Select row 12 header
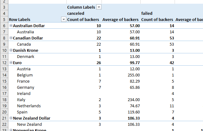Image resolution: width=203 pixels, height=131 pixels. [x=4, y=63]
